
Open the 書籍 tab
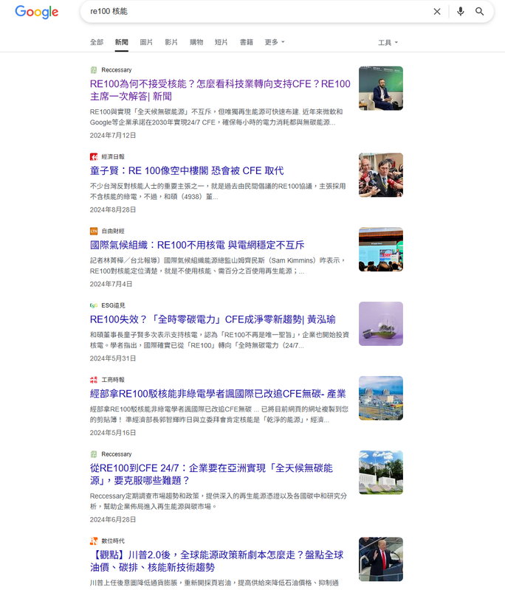247,42
